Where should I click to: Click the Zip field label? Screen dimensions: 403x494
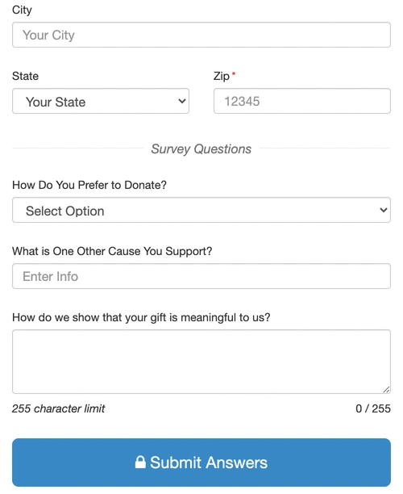(x=222, y=76)
